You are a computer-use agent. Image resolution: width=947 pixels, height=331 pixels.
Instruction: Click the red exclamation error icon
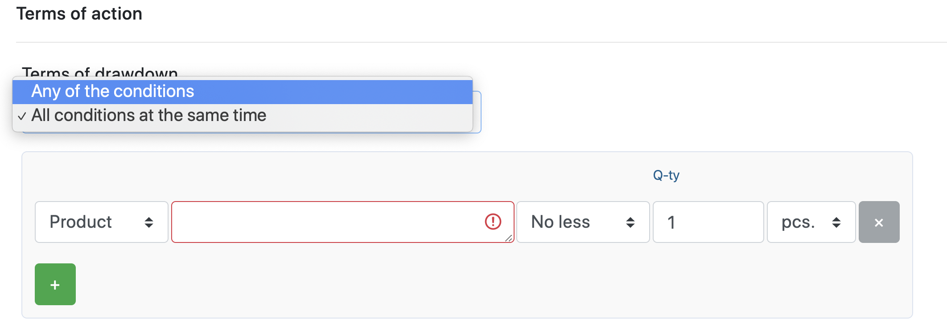click(493, 222)
